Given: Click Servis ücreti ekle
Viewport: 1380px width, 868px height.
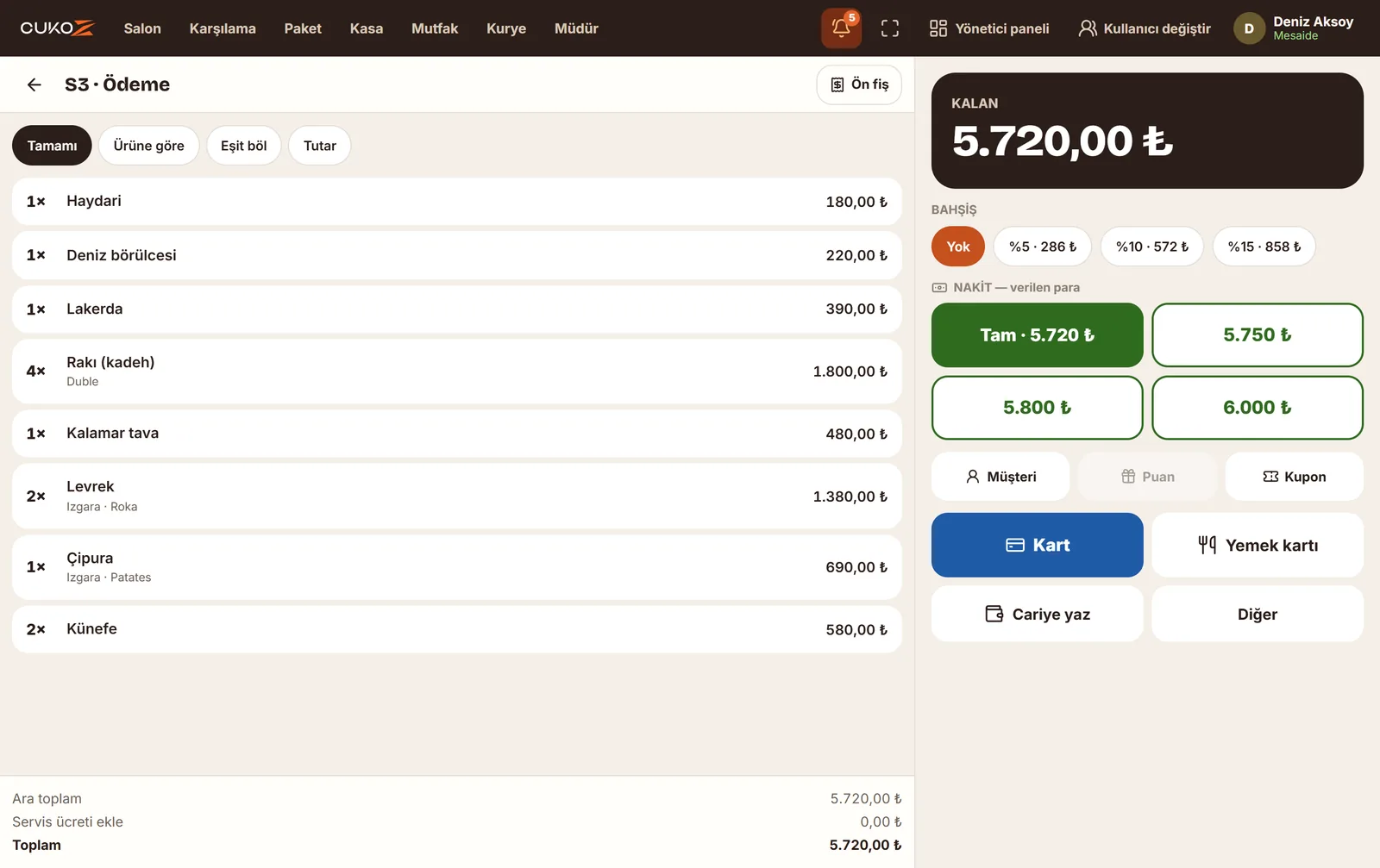Looking at the screenshot, I should pyautogui.click(x=67, y=821).
